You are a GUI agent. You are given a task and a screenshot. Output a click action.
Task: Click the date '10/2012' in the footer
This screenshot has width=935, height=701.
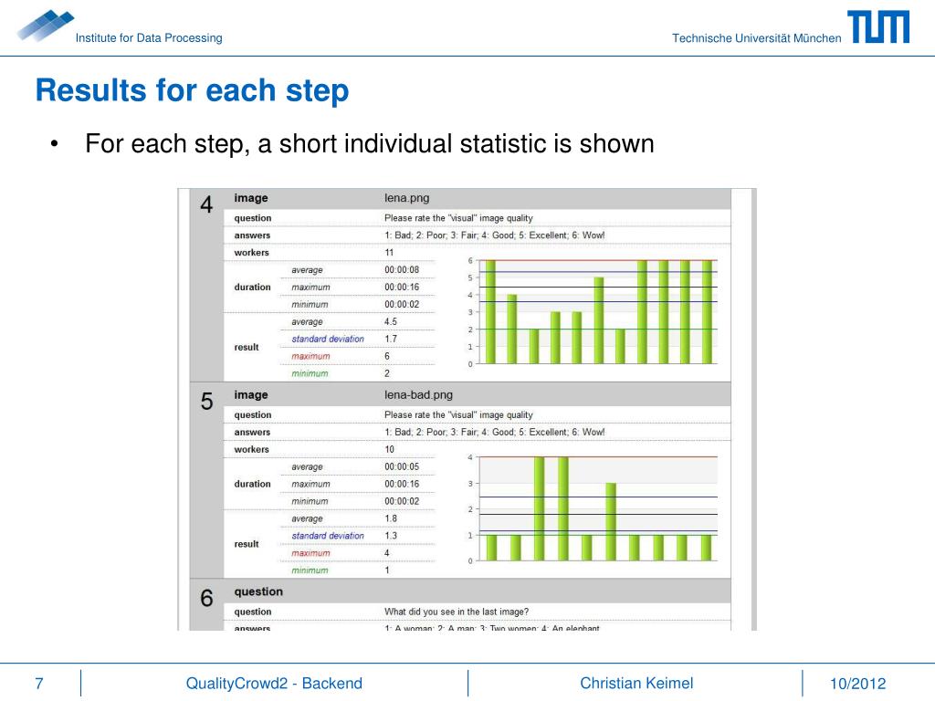(x=857, y=683)
